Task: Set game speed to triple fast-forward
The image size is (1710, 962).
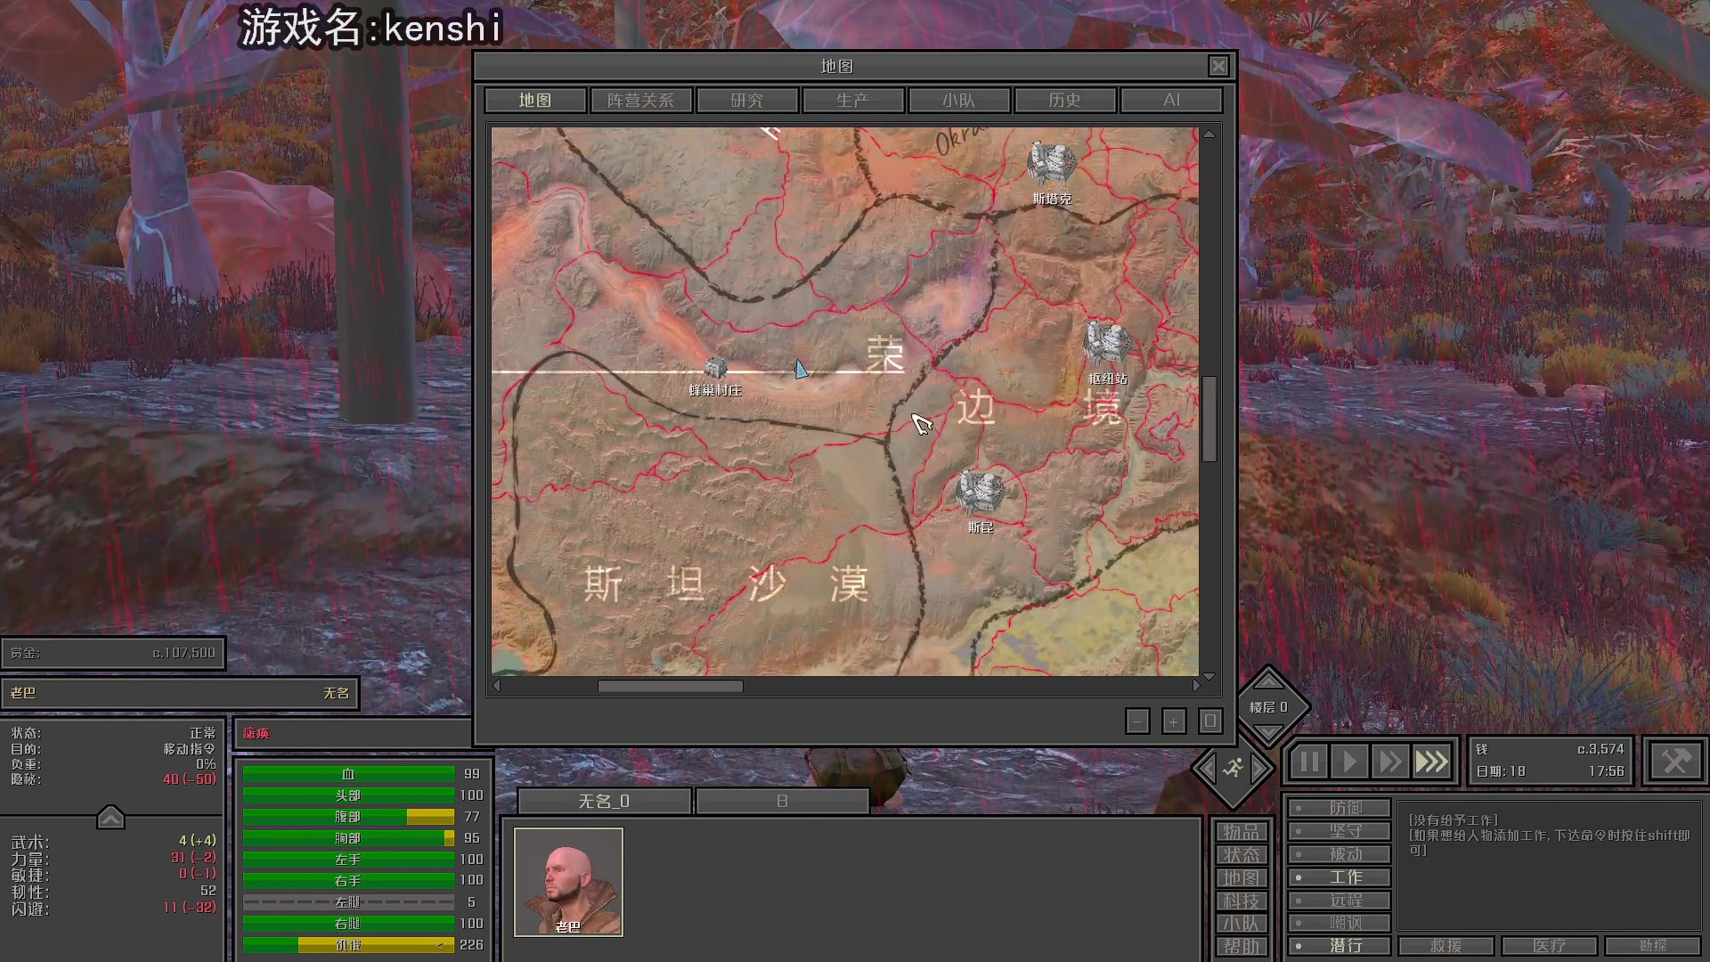Action: 1431,762
